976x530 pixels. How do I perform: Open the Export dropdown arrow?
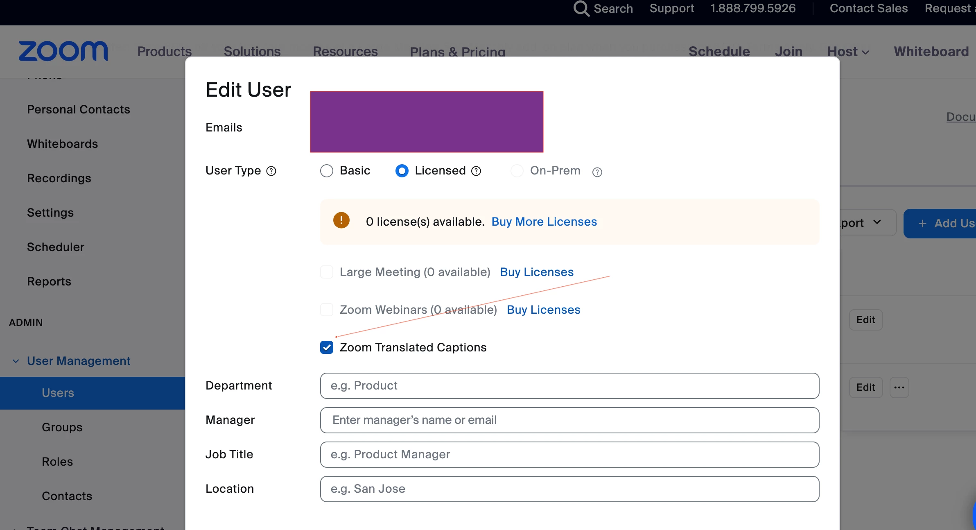877,222
